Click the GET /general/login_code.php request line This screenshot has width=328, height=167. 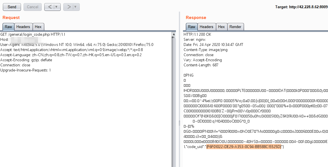point(33,35)
